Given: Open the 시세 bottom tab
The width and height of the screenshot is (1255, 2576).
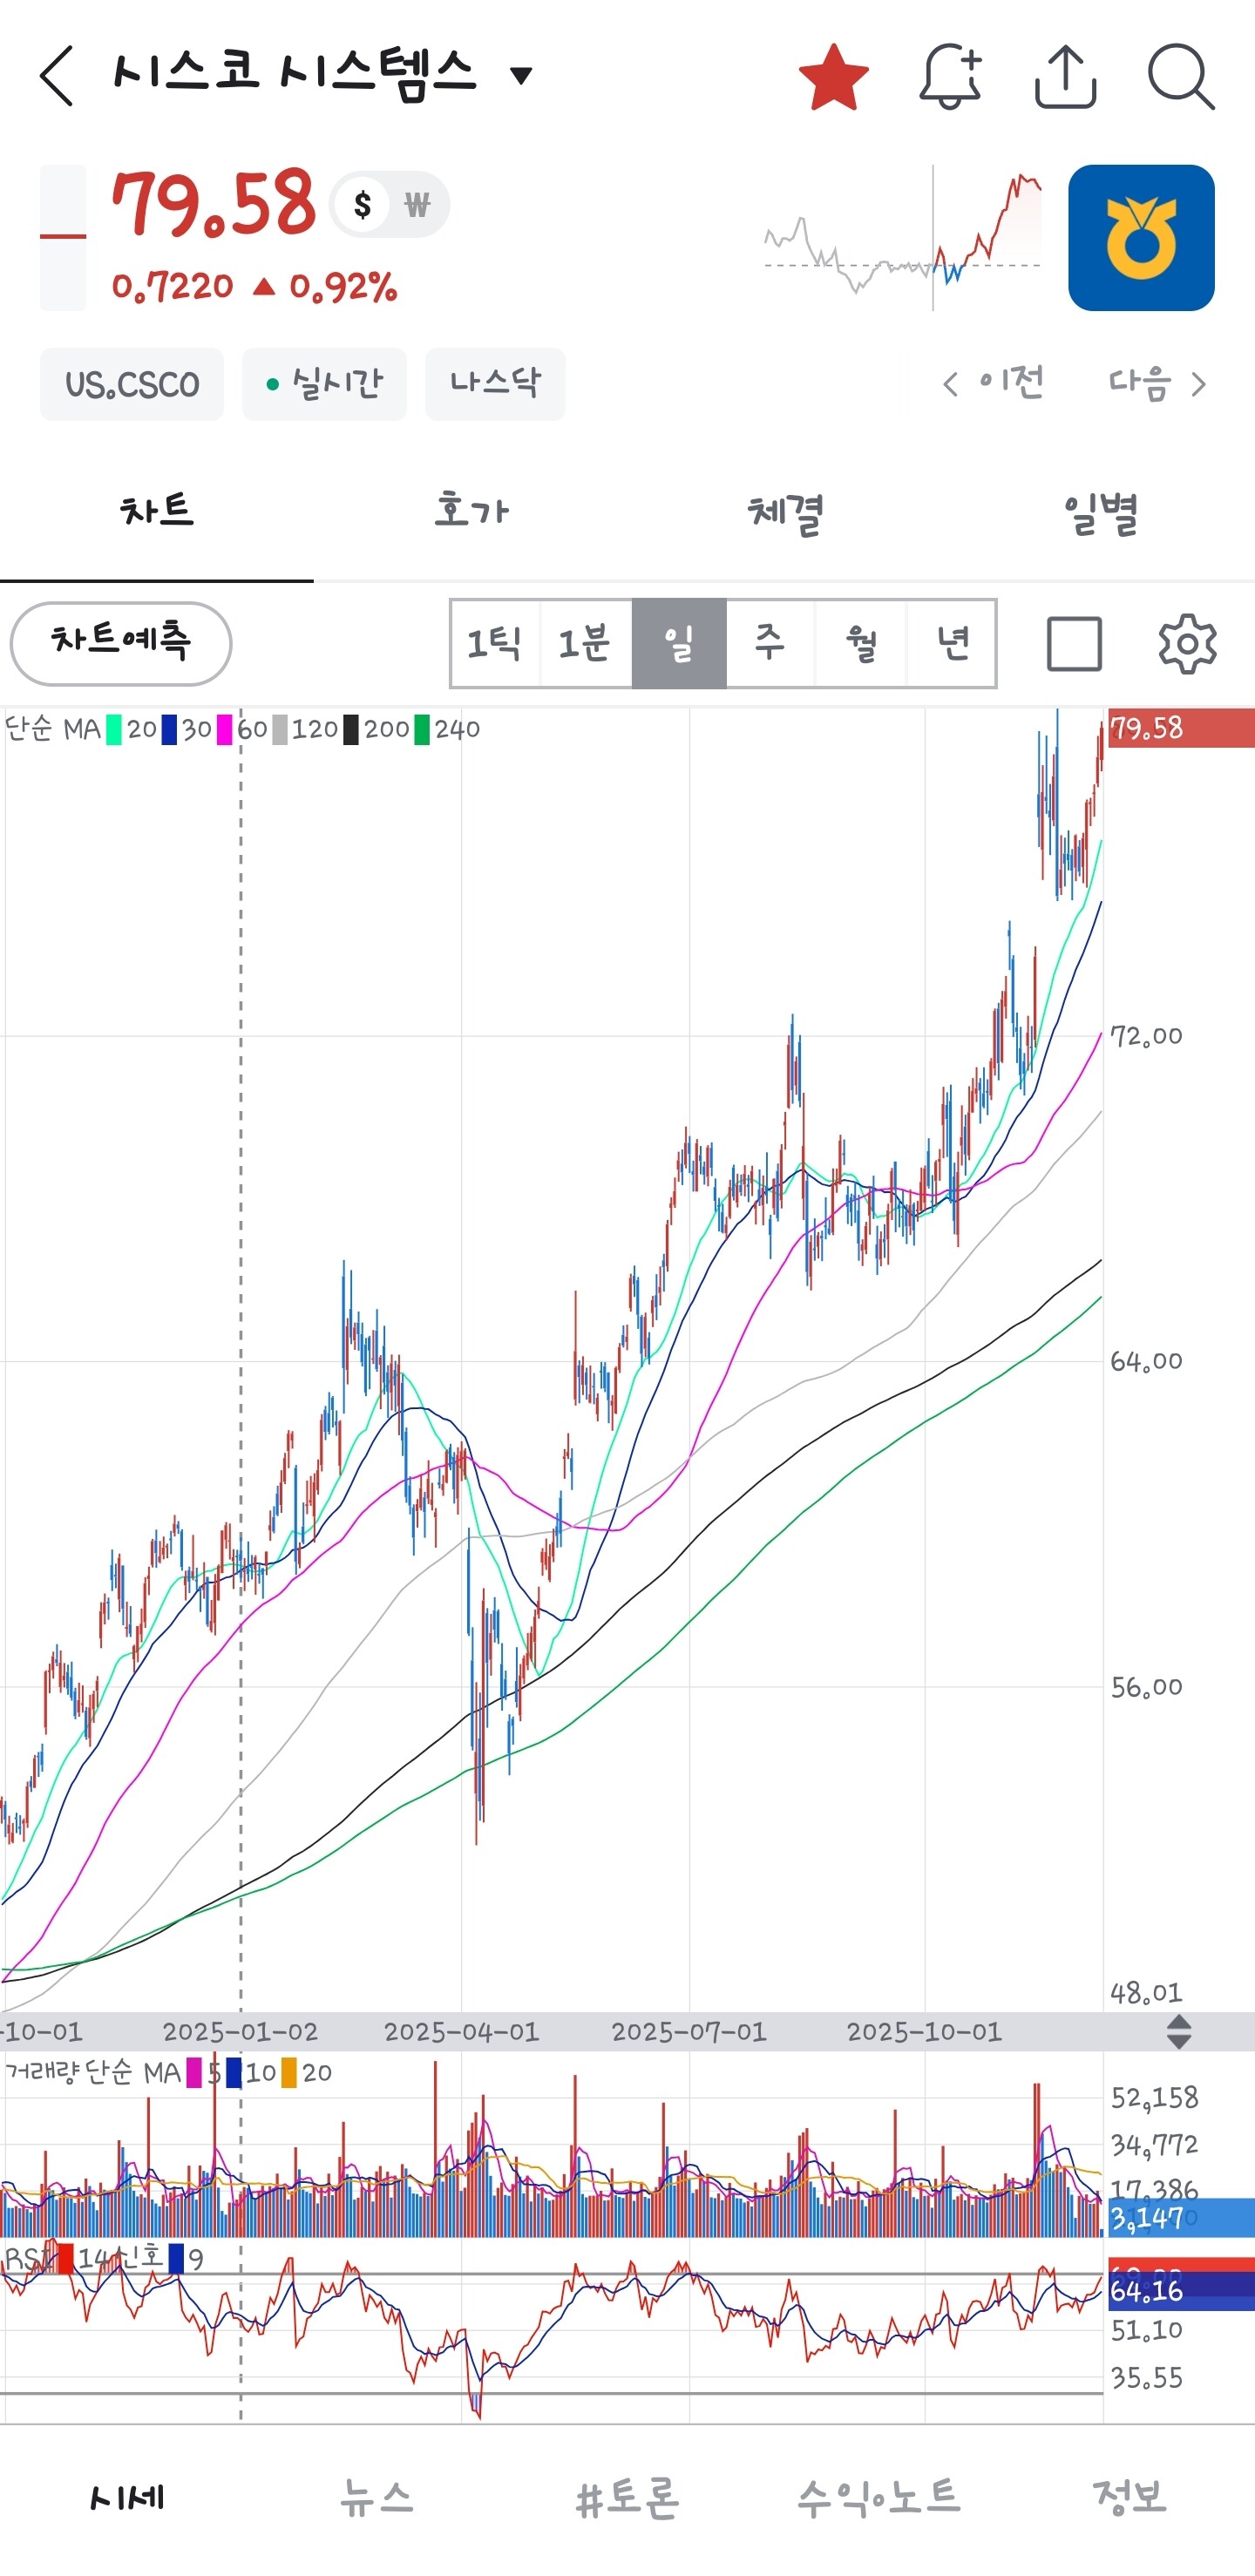Looking at the screenshot, I should point(126,2497).
